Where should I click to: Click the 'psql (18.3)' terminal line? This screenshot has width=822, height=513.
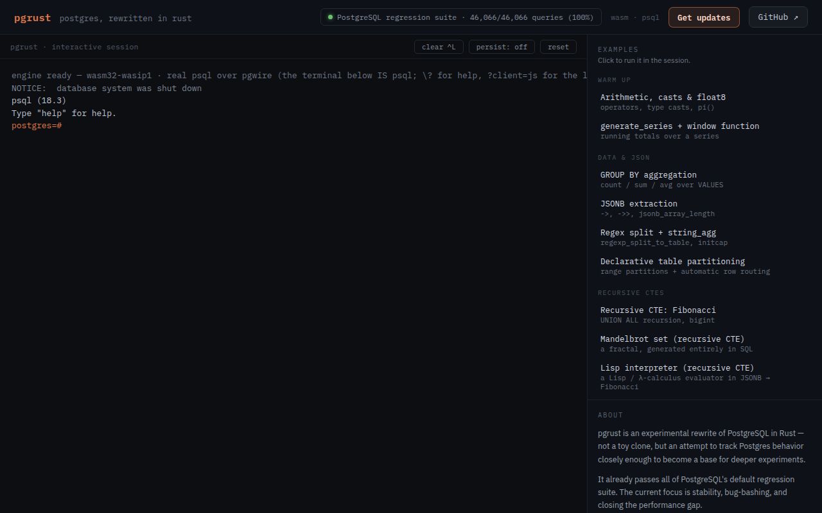tap(39, 101)
